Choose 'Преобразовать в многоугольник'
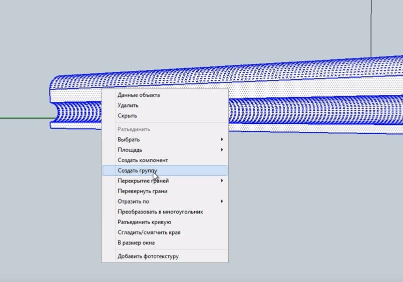This screenshot has width=403, height=282. coord(164,212)
